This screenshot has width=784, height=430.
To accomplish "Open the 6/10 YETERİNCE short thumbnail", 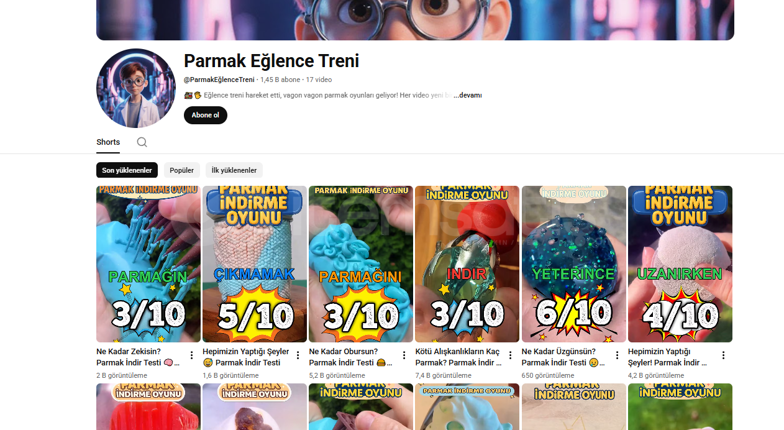I will pos(574,264).
